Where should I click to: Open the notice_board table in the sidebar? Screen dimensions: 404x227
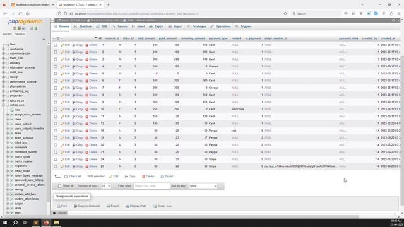coord(22,171)
